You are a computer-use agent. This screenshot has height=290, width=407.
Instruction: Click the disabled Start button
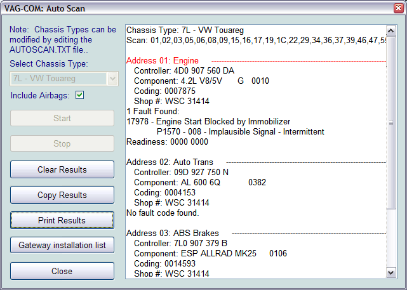pos(62,118)
